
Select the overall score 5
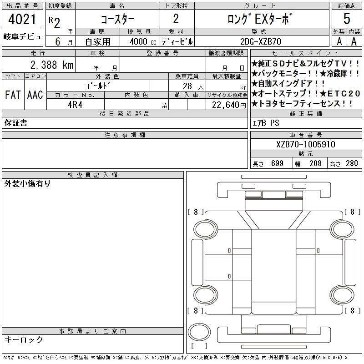click(x=347, y=19)
